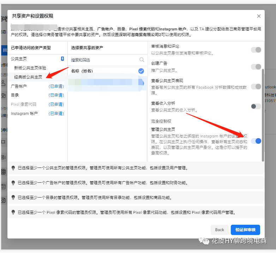The image size is (276, 253).
Task: Click 完全控制权 section heading
Action: point(161,121)
